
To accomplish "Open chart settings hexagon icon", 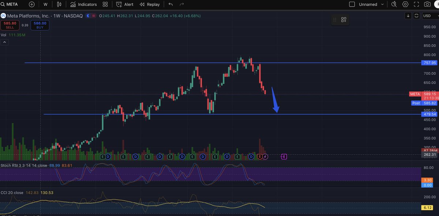I will tap(405, 4).
